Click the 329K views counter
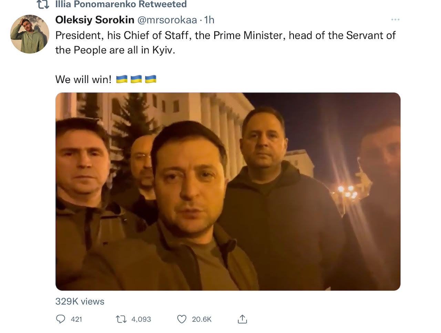441x333 pixels. click(80, 301)
